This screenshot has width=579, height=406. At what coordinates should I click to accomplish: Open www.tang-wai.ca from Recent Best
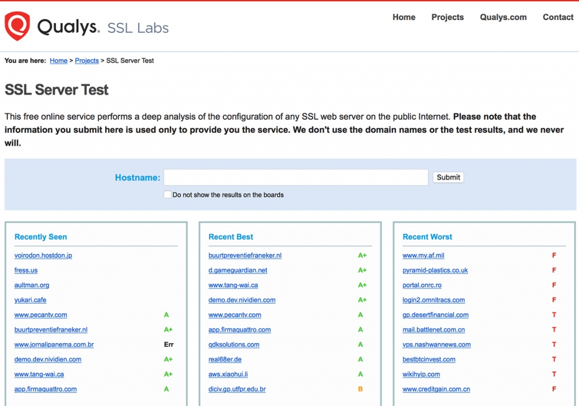(234, 285)
